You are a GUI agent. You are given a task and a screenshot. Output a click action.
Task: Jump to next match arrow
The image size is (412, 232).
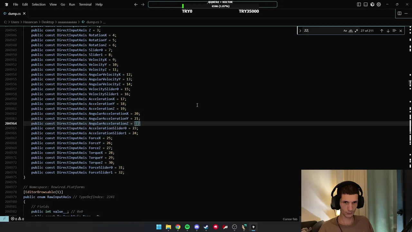click(388, 31)
